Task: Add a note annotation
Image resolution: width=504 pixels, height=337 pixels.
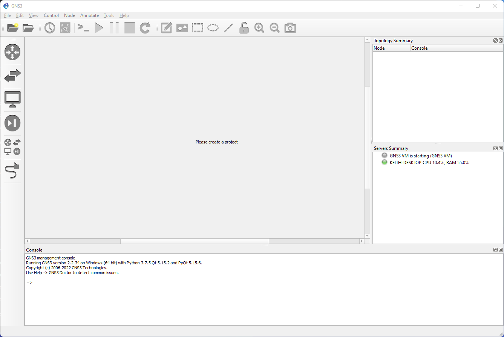Action: click(x=166, y=27)
